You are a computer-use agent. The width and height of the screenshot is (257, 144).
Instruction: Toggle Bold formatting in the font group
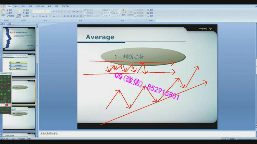34,16
